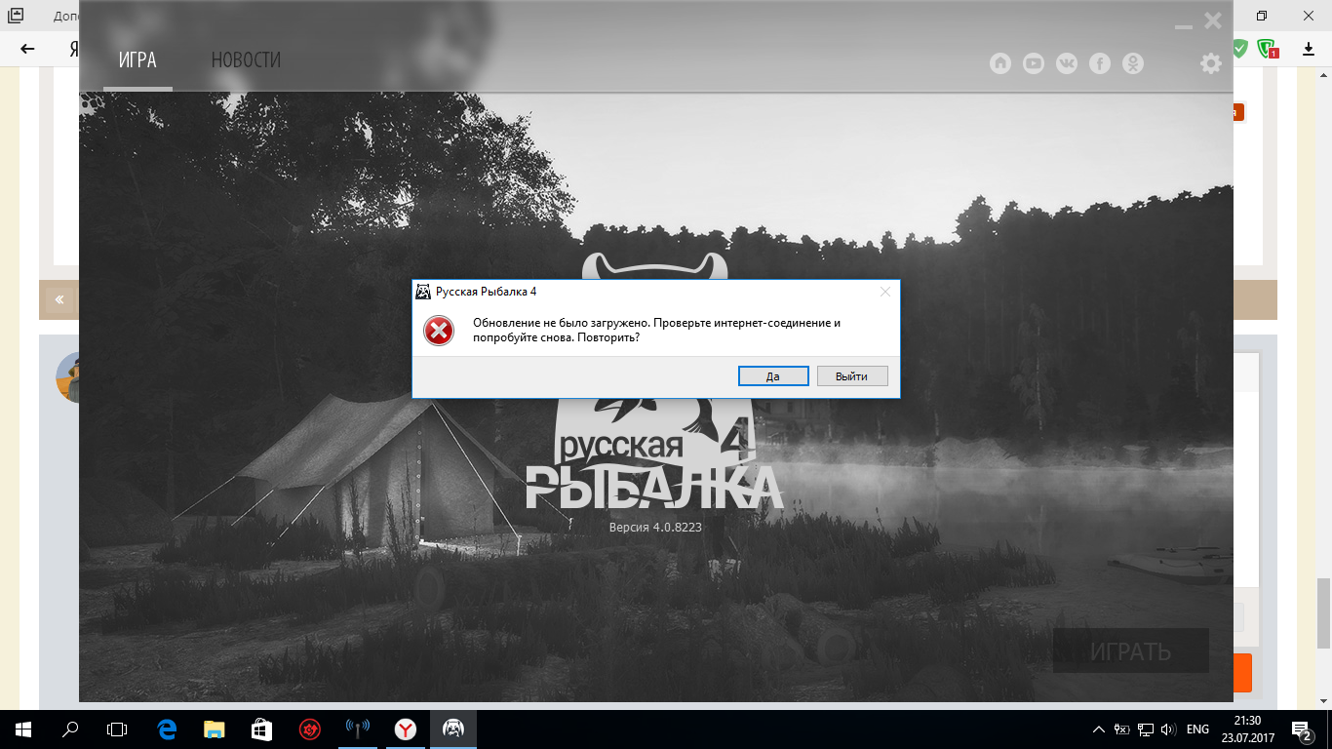The width and height of the screenshot is (1332, 749).
Task: Launch Microsoft Edge from the taskbar
Action: point(167,729)
